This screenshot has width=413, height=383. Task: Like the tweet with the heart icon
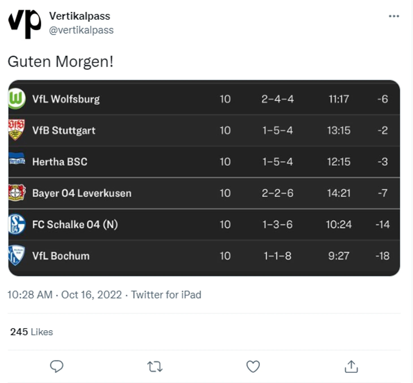[x=253, y=366]
